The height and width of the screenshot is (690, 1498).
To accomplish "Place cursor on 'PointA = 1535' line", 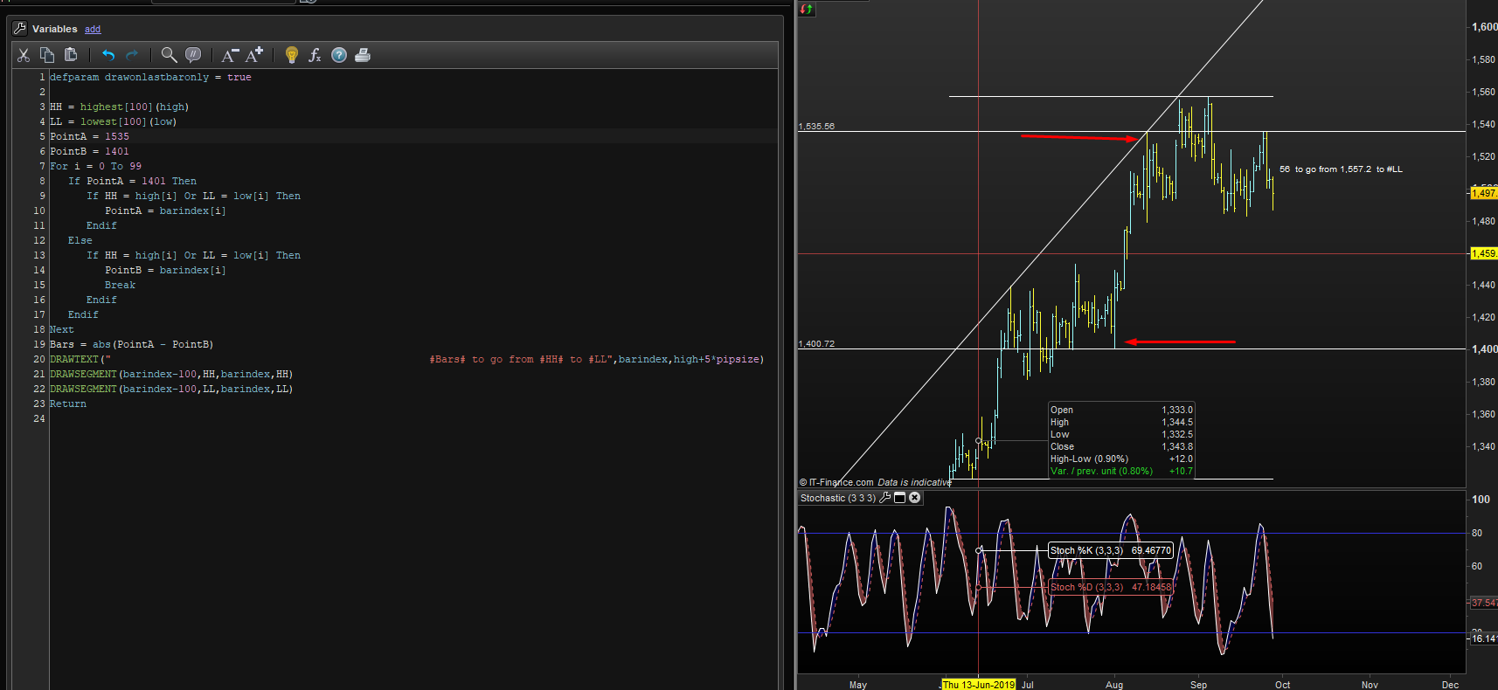I will point(89,136).
